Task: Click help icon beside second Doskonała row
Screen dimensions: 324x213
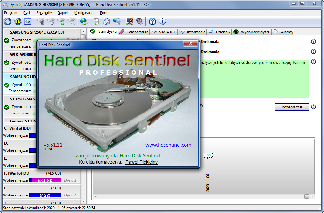Action: click(314, 52)
